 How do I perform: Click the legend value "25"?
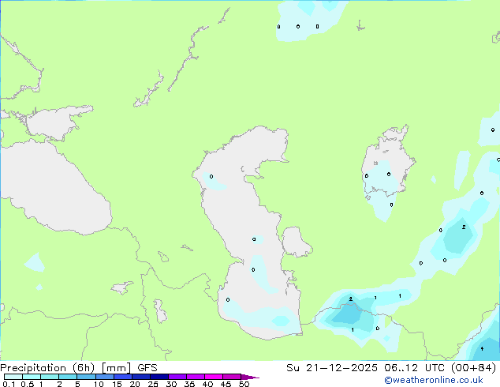153,384
